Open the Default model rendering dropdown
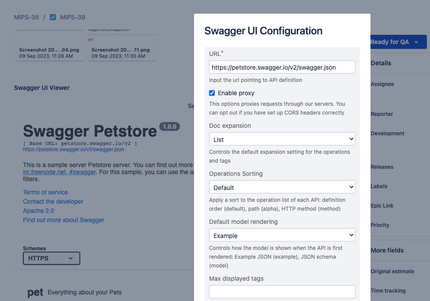Screen dimensions: 430x301 282,235
